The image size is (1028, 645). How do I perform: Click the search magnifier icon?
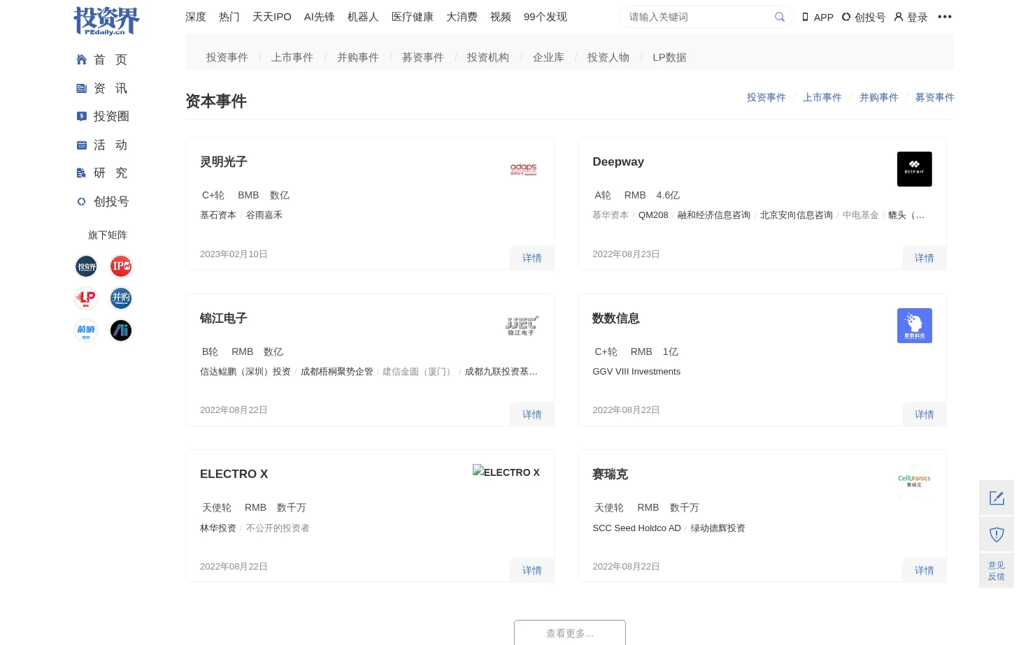[x=780, y=17]
